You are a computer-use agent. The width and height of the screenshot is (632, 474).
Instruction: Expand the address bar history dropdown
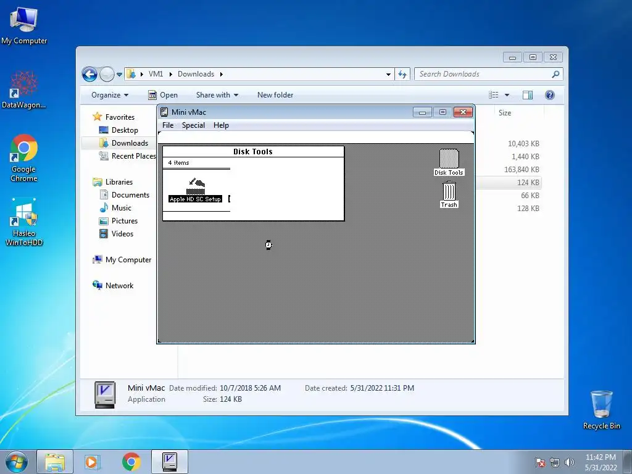(x=388, y=74)
